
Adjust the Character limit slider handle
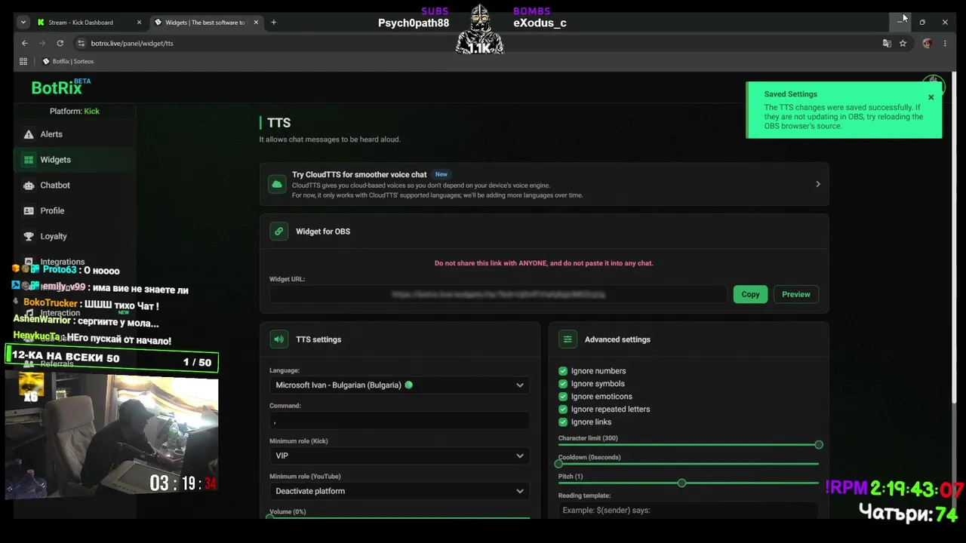[819, 445]
